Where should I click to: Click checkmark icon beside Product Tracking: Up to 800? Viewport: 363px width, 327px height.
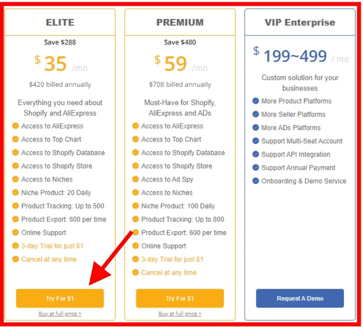[x=136, y=219]
